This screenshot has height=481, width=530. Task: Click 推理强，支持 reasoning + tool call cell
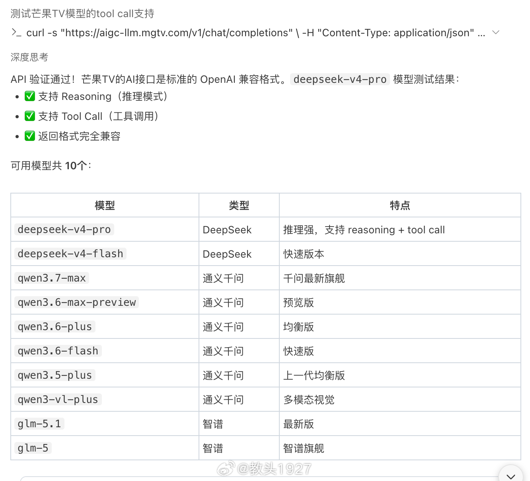[400, 229]
